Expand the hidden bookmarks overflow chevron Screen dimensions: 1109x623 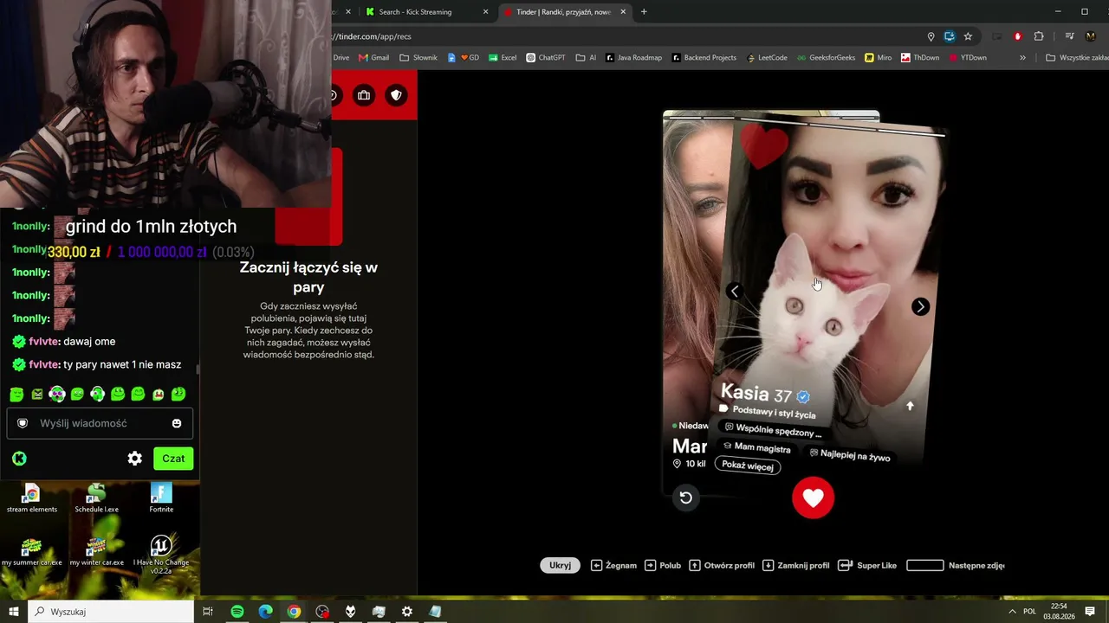click(x=1022, y=58)
